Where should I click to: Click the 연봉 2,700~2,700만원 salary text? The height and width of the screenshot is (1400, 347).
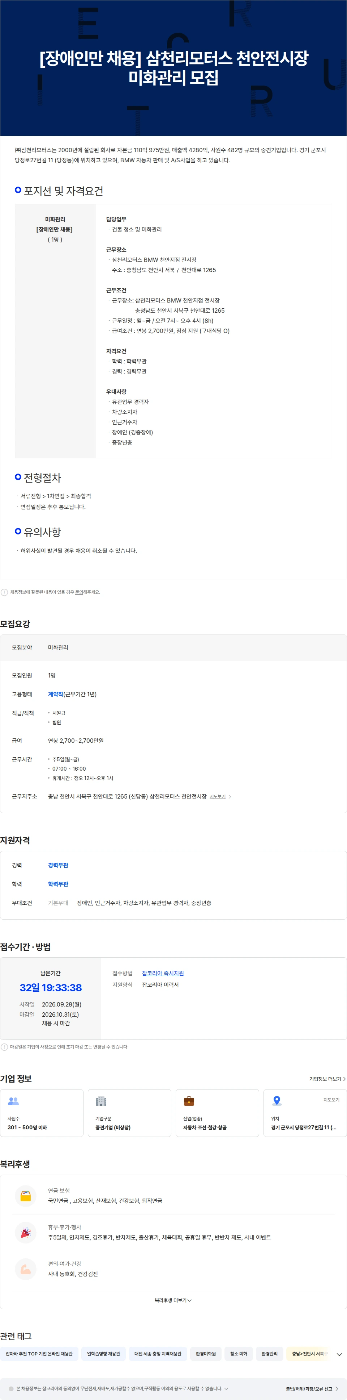tap(75, 741)
